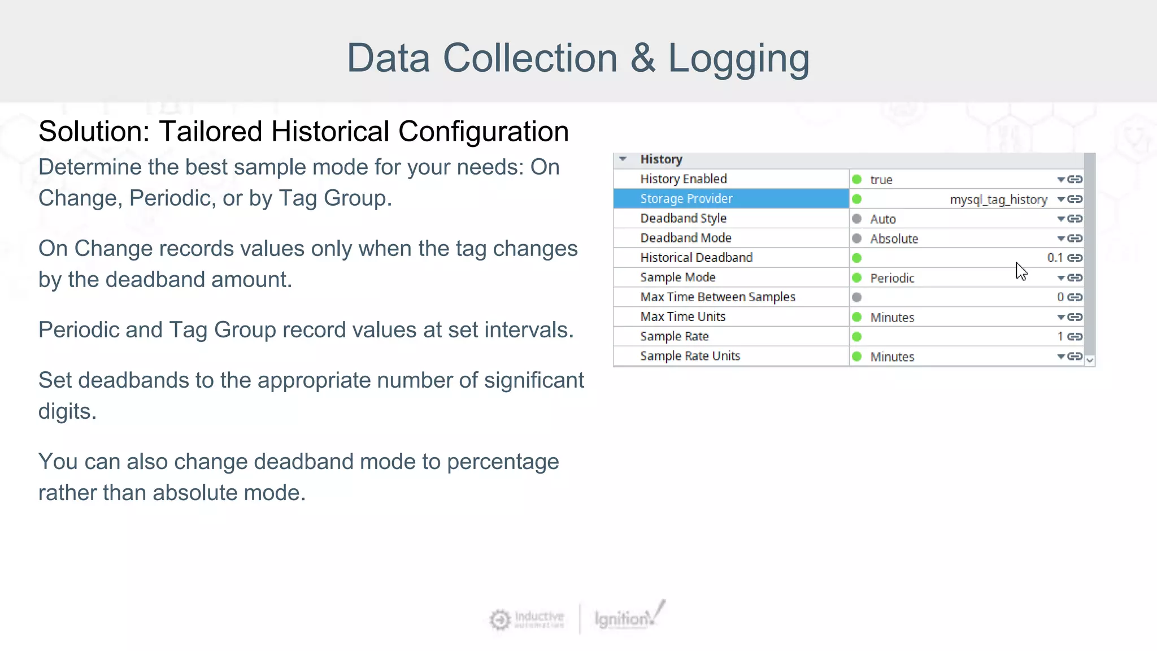Open the Sample Rate Units dropdown arrow

coord(1061,357)
